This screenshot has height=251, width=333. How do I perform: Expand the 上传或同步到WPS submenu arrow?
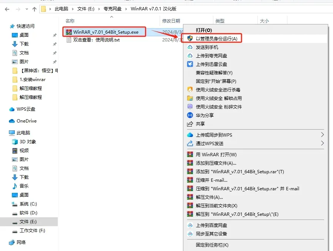click(322, 135)
